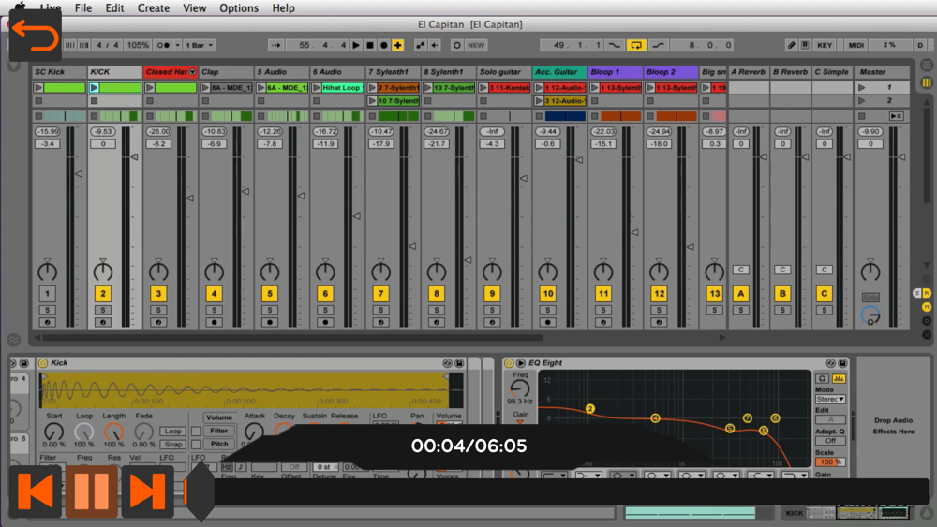This screenshot has height=527, width=937.
Task: Click the KEY map mode button
Action: pos(825,45)
